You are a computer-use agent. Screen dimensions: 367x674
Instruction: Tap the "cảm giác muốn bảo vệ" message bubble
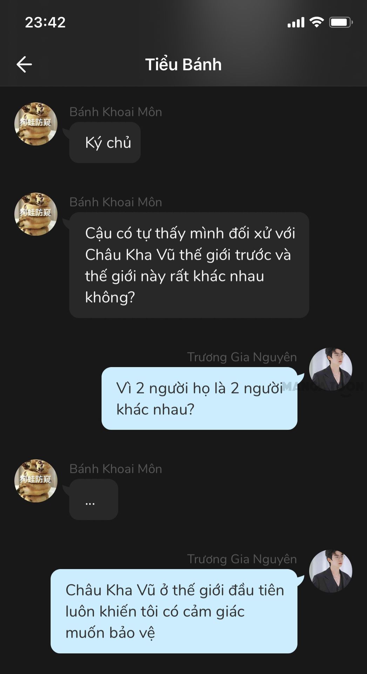pos(174,611)
